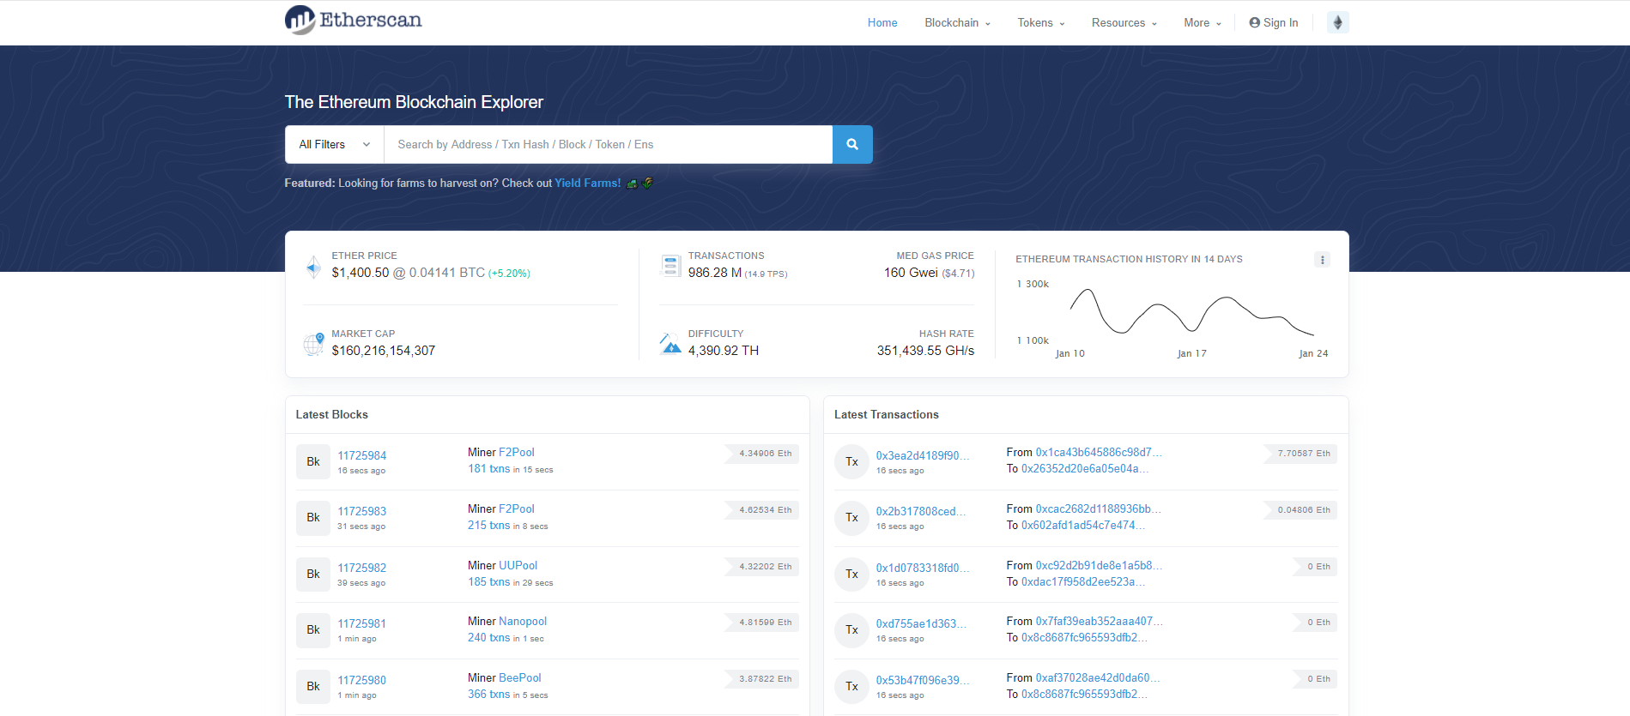The height and width of the screenshot is (716, 1630).
Task: Open the Ethereum network icon menu
Action: (1337, 22)
